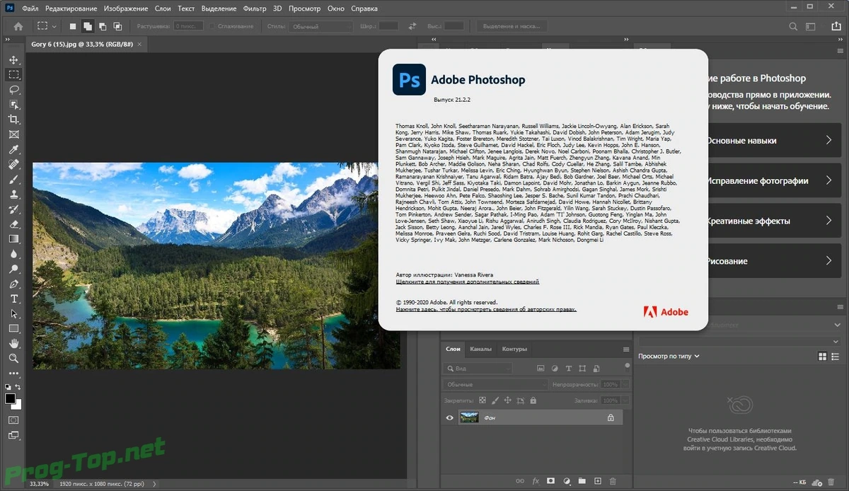Select the Frame tool
This screenshot has height=491, width=849.
pos(13,134)
